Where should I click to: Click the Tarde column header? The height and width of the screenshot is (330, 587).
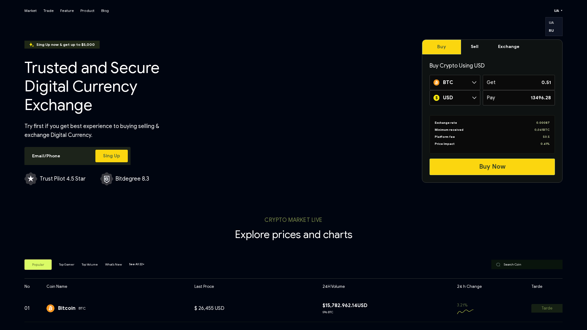(x=537, y=287)
